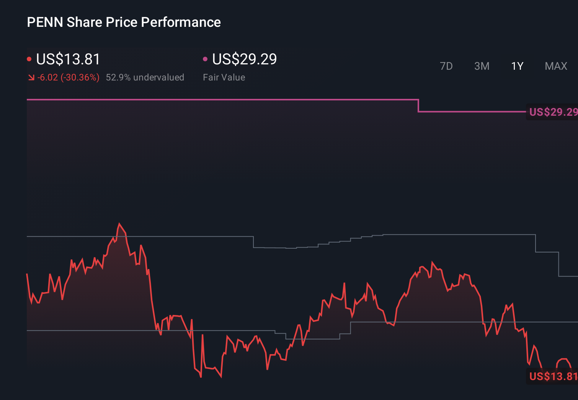Click the peak of the share price chart

pos(120,223)
